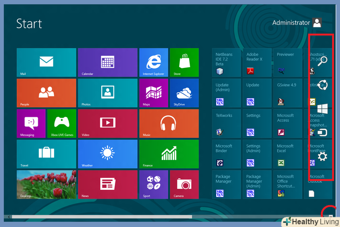
Task: Launch the Camera tile
Action: (184, 184)
